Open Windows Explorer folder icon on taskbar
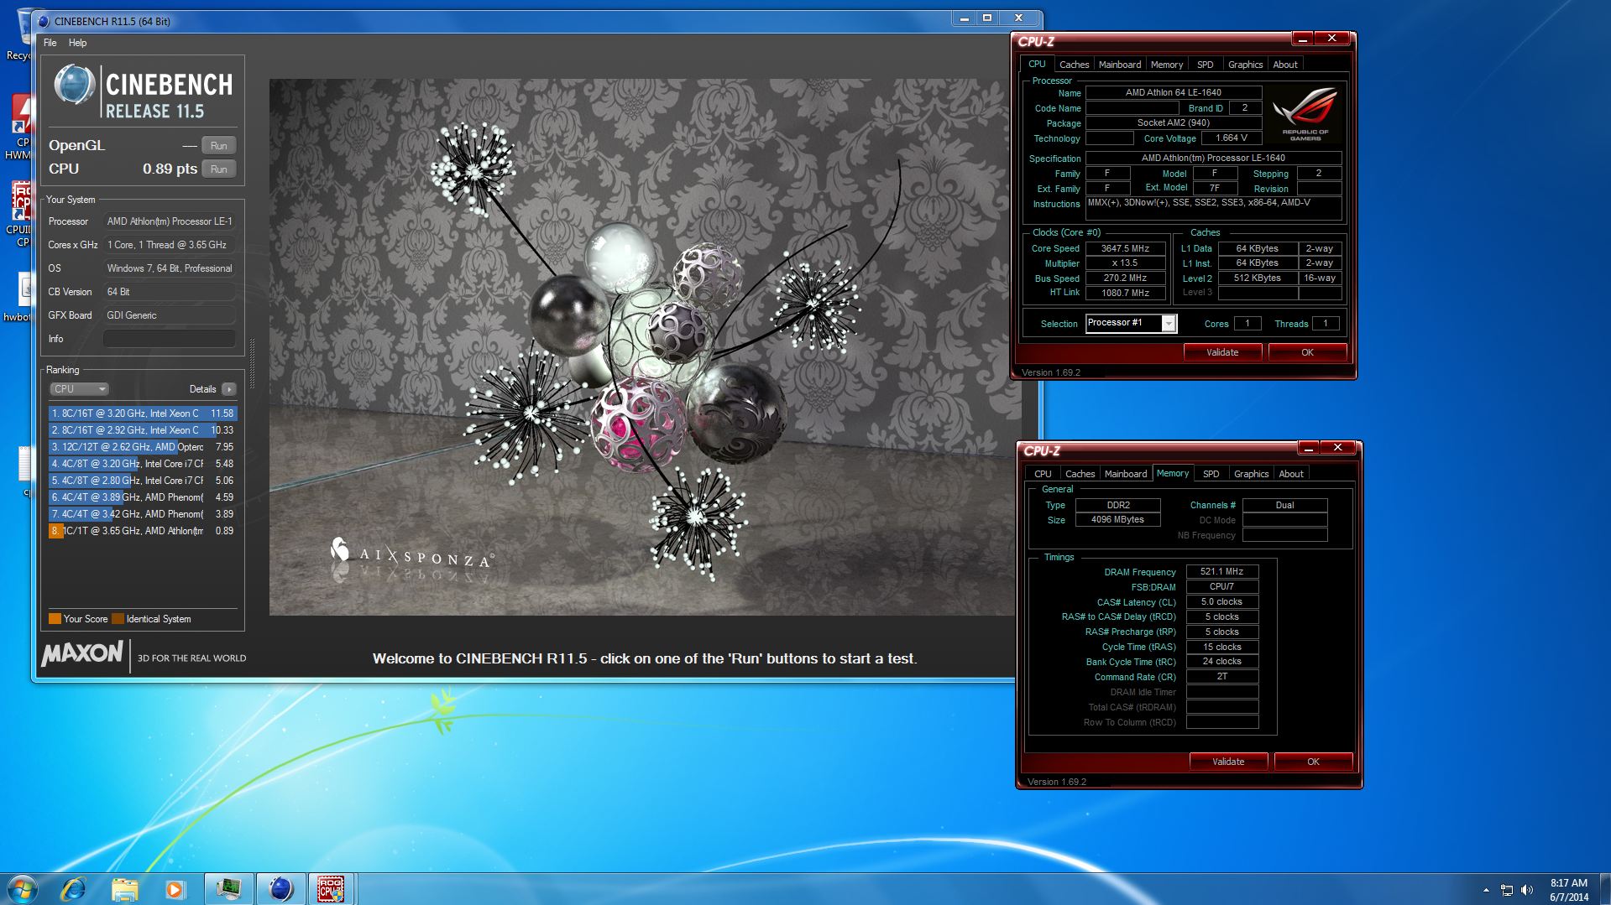 [x=124, y=889]
